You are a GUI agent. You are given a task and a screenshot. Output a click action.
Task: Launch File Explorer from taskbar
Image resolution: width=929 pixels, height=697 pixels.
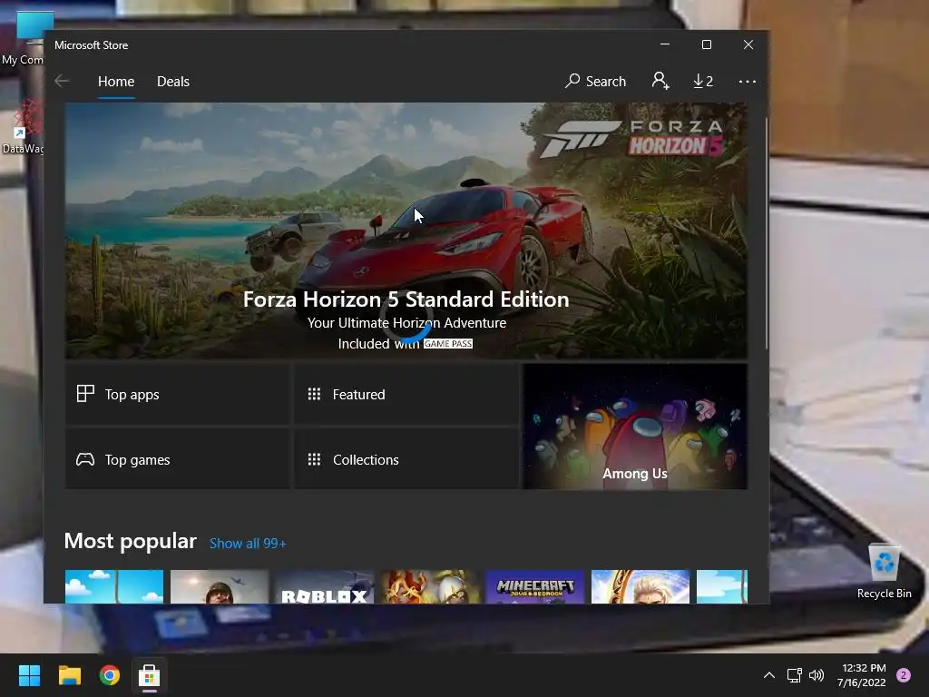point(69,675)
